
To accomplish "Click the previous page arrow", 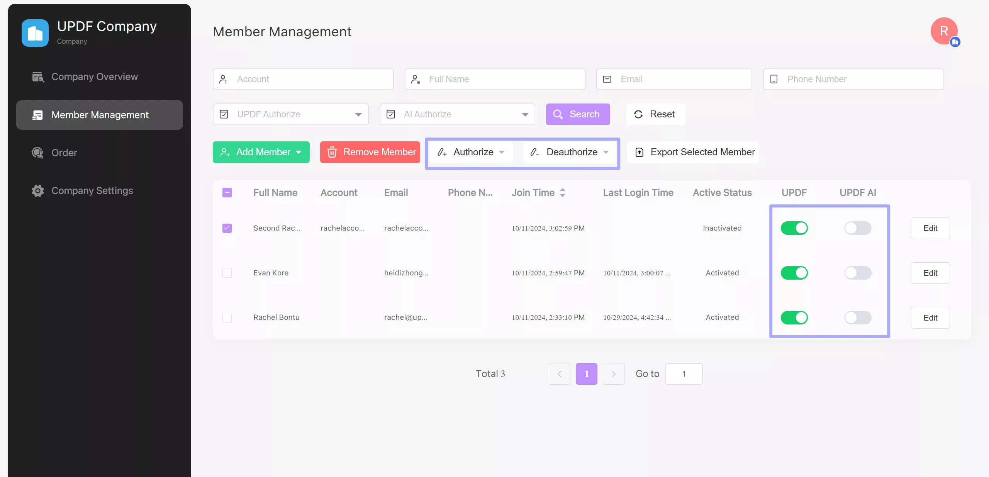I will [559, 374].
